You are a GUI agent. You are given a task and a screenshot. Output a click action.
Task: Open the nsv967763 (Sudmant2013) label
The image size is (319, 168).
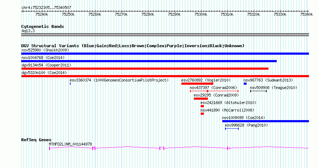click(268, 80)
